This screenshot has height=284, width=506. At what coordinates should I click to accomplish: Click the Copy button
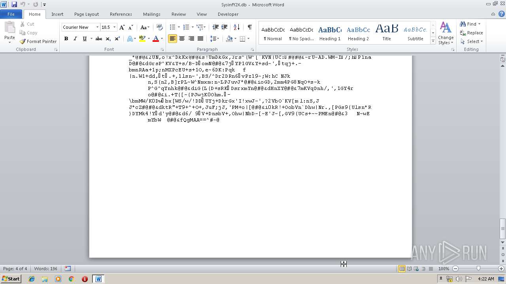(28, 33)
